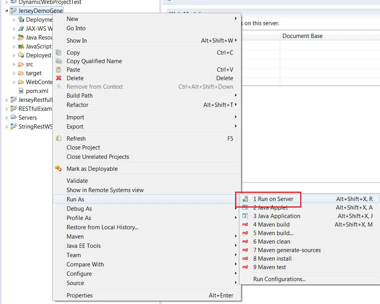This screenshot has width=380, height=304.
Task: Choose Show in Remote Systems view
Action: pyautogui.click(x=147, y=190)
